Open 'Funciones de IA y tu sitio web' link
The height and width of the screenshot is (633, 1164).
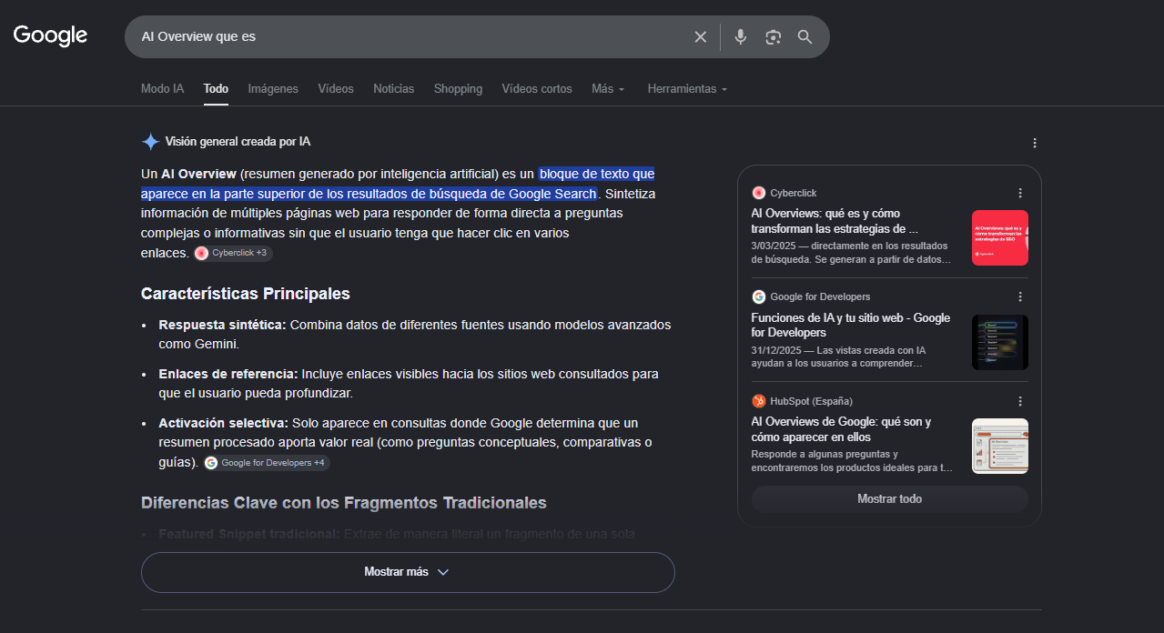(x=850, y=326)
